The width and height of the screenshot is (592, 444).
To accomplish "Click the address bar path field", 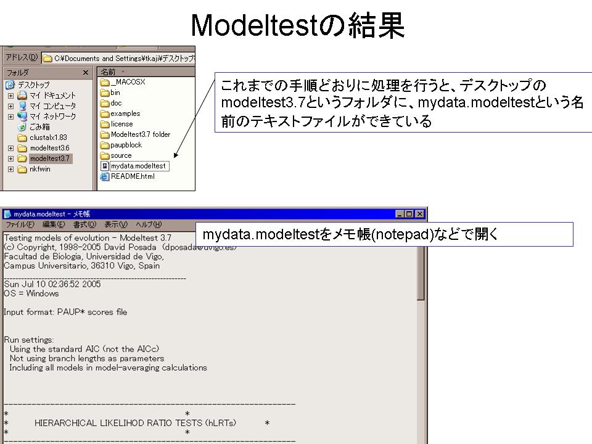I will click(123, 58).
